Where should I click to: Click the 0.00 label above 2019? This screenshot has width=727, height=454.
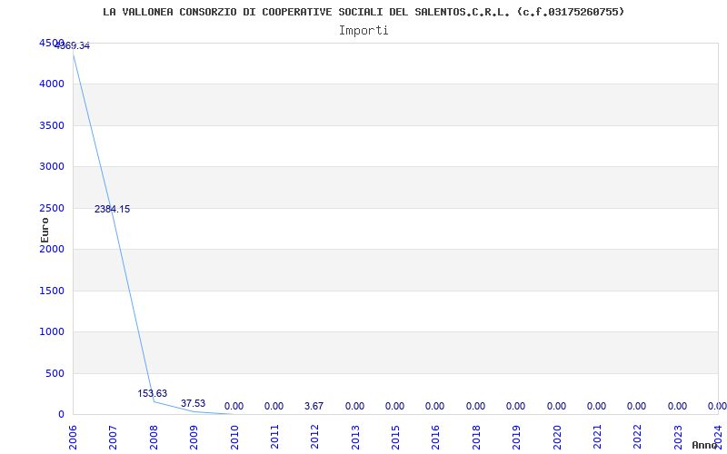515,406
